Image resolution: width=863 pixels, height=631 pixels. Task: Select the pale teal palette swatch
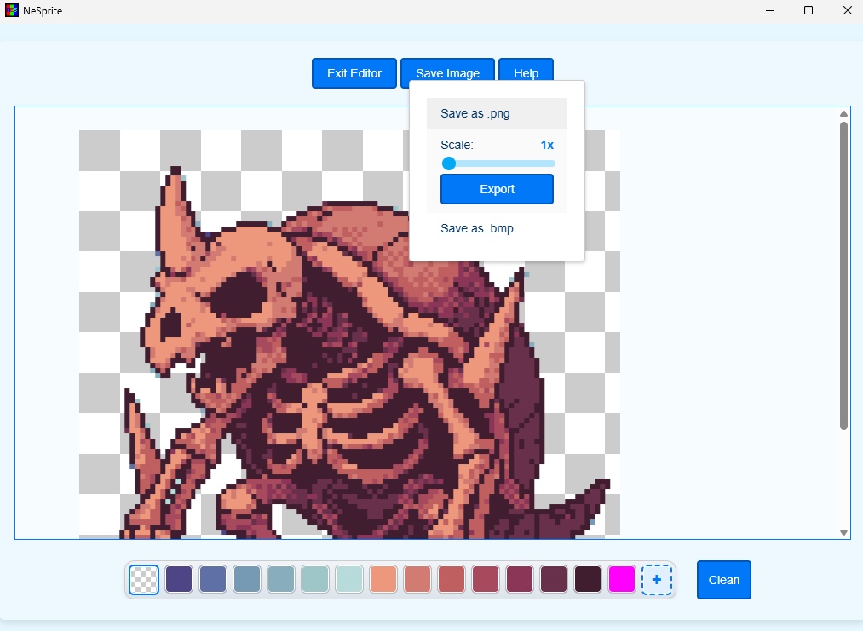tap(315, 580)
